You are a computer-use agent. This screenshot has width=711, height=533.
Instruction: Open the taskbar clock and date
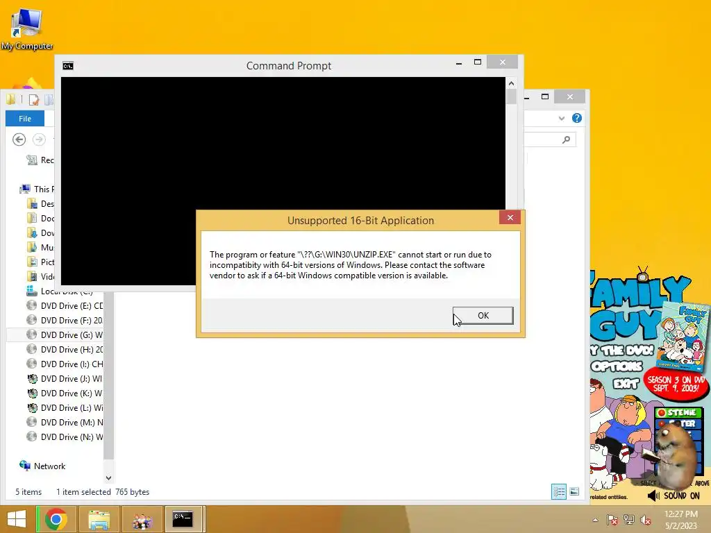pyautogui.click(x=680, y=520)
